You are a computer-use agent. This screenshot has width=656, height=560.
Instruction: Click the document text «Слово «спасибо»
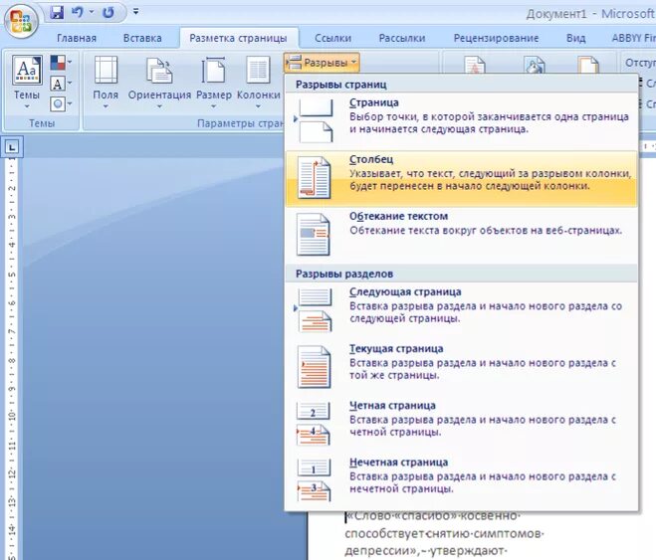coord(401,515)
